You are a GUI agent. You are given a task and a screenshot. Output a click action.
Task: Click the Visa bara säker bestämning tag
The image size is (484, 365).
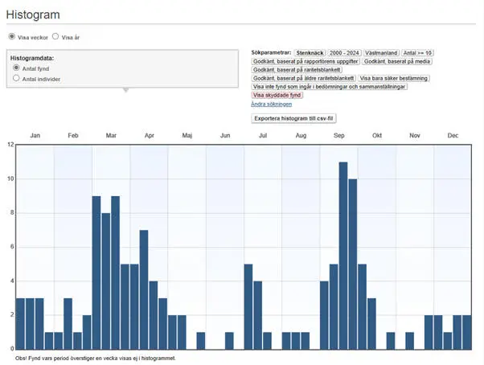pyautogui.click(x=395, y=78)
